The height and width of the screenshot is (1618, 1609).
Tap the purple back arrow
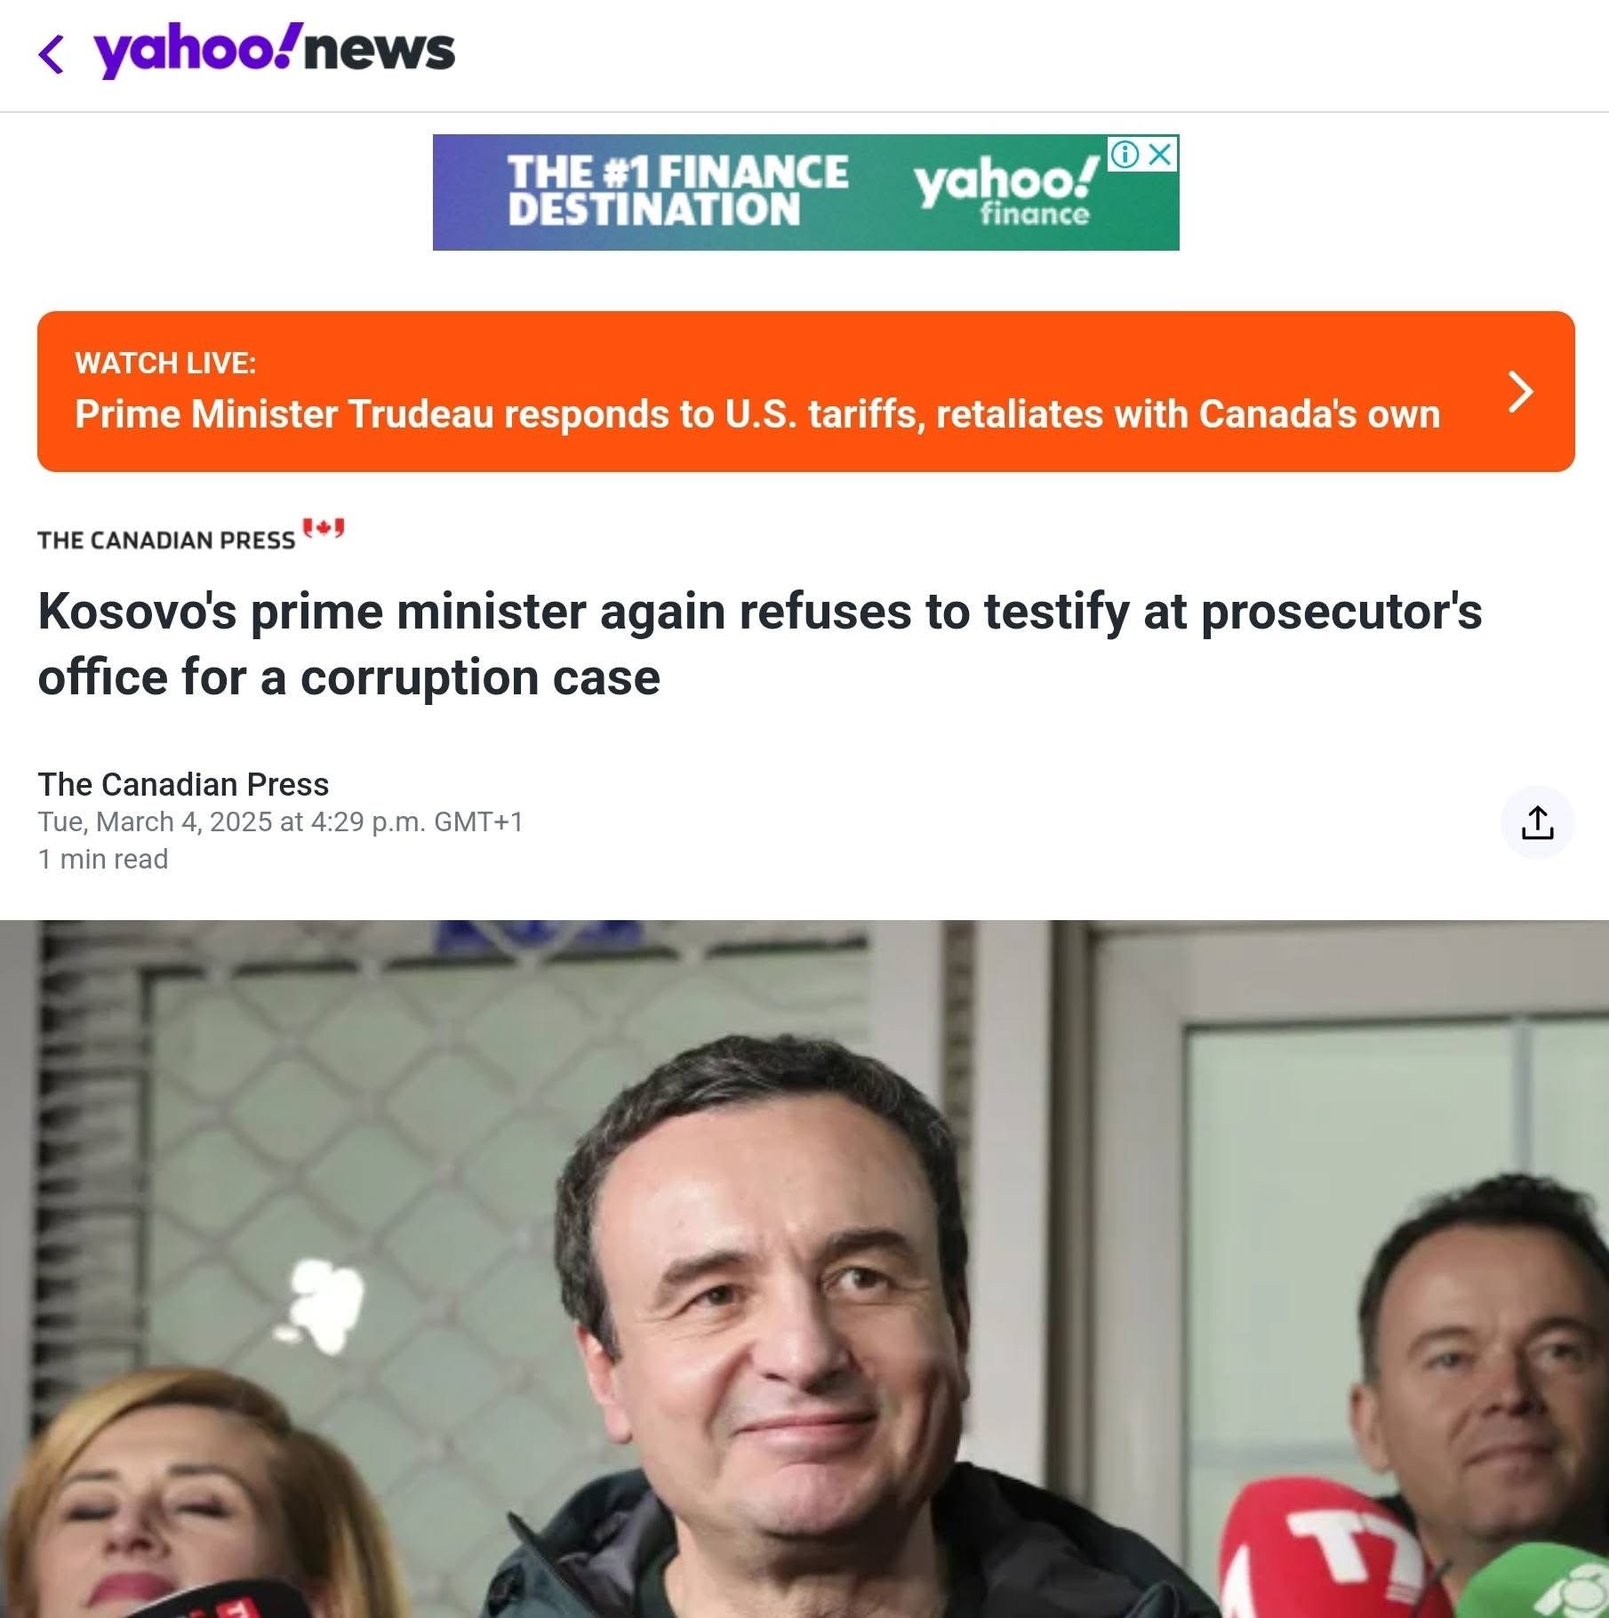click(x=52, y=53)
